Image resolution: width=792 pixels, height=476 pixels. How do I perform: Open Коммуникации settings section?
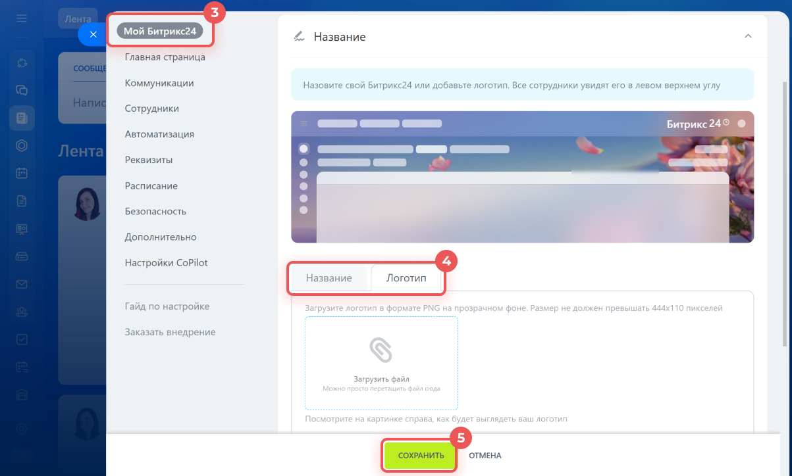pos(159,83)
